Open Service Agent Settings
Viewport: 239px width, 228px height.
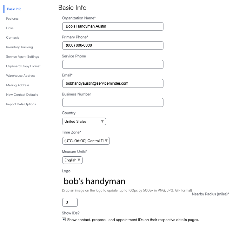(23, 57)
